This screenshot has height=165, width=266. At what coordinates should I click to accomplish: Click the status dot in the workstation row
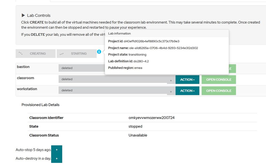tap(171, 91)
